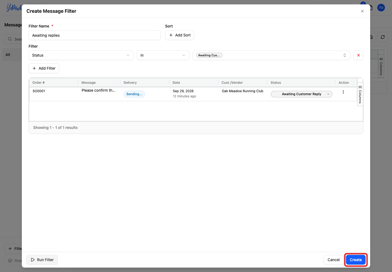This screenshot has height=272, width=392.
Task: Click the 'Please confirm th...' message cell
Action: (x=99, y=90)
